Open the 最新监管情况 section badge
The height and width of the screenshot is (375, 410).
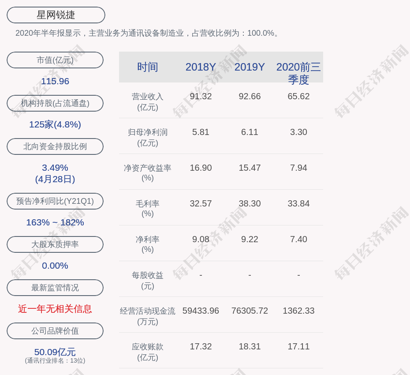[x=55, y=288]
